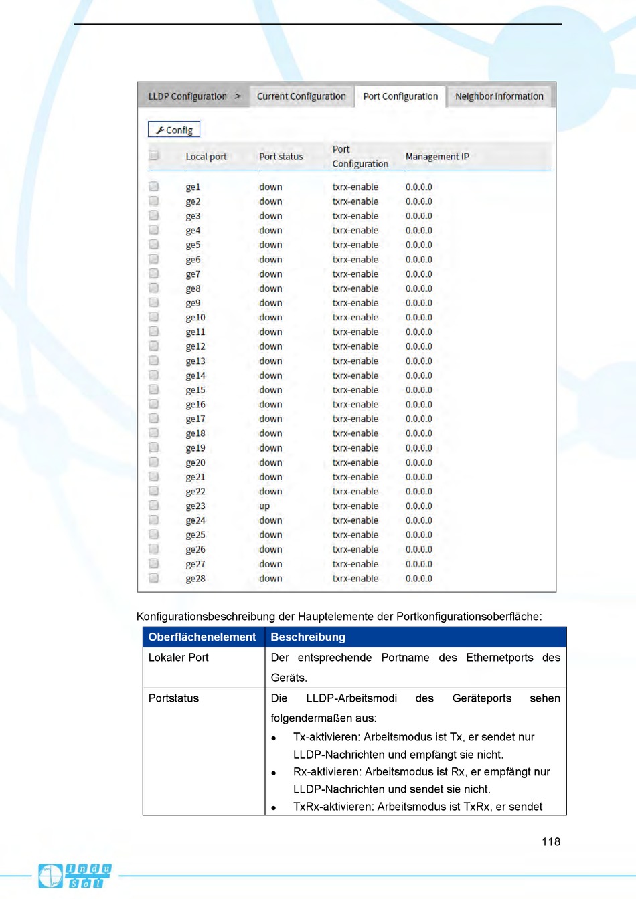Check the box for port ge18
This screenshot has width=636, height=899.
[x=154, y=433]
